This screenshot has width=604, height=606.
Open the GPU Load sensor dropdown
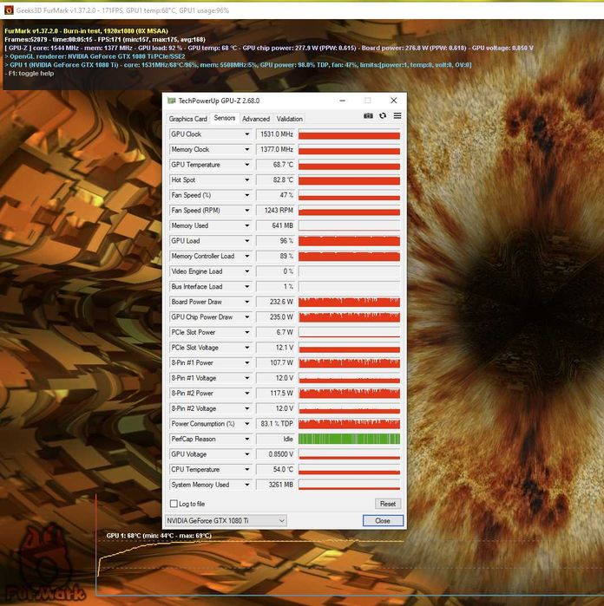246,241
